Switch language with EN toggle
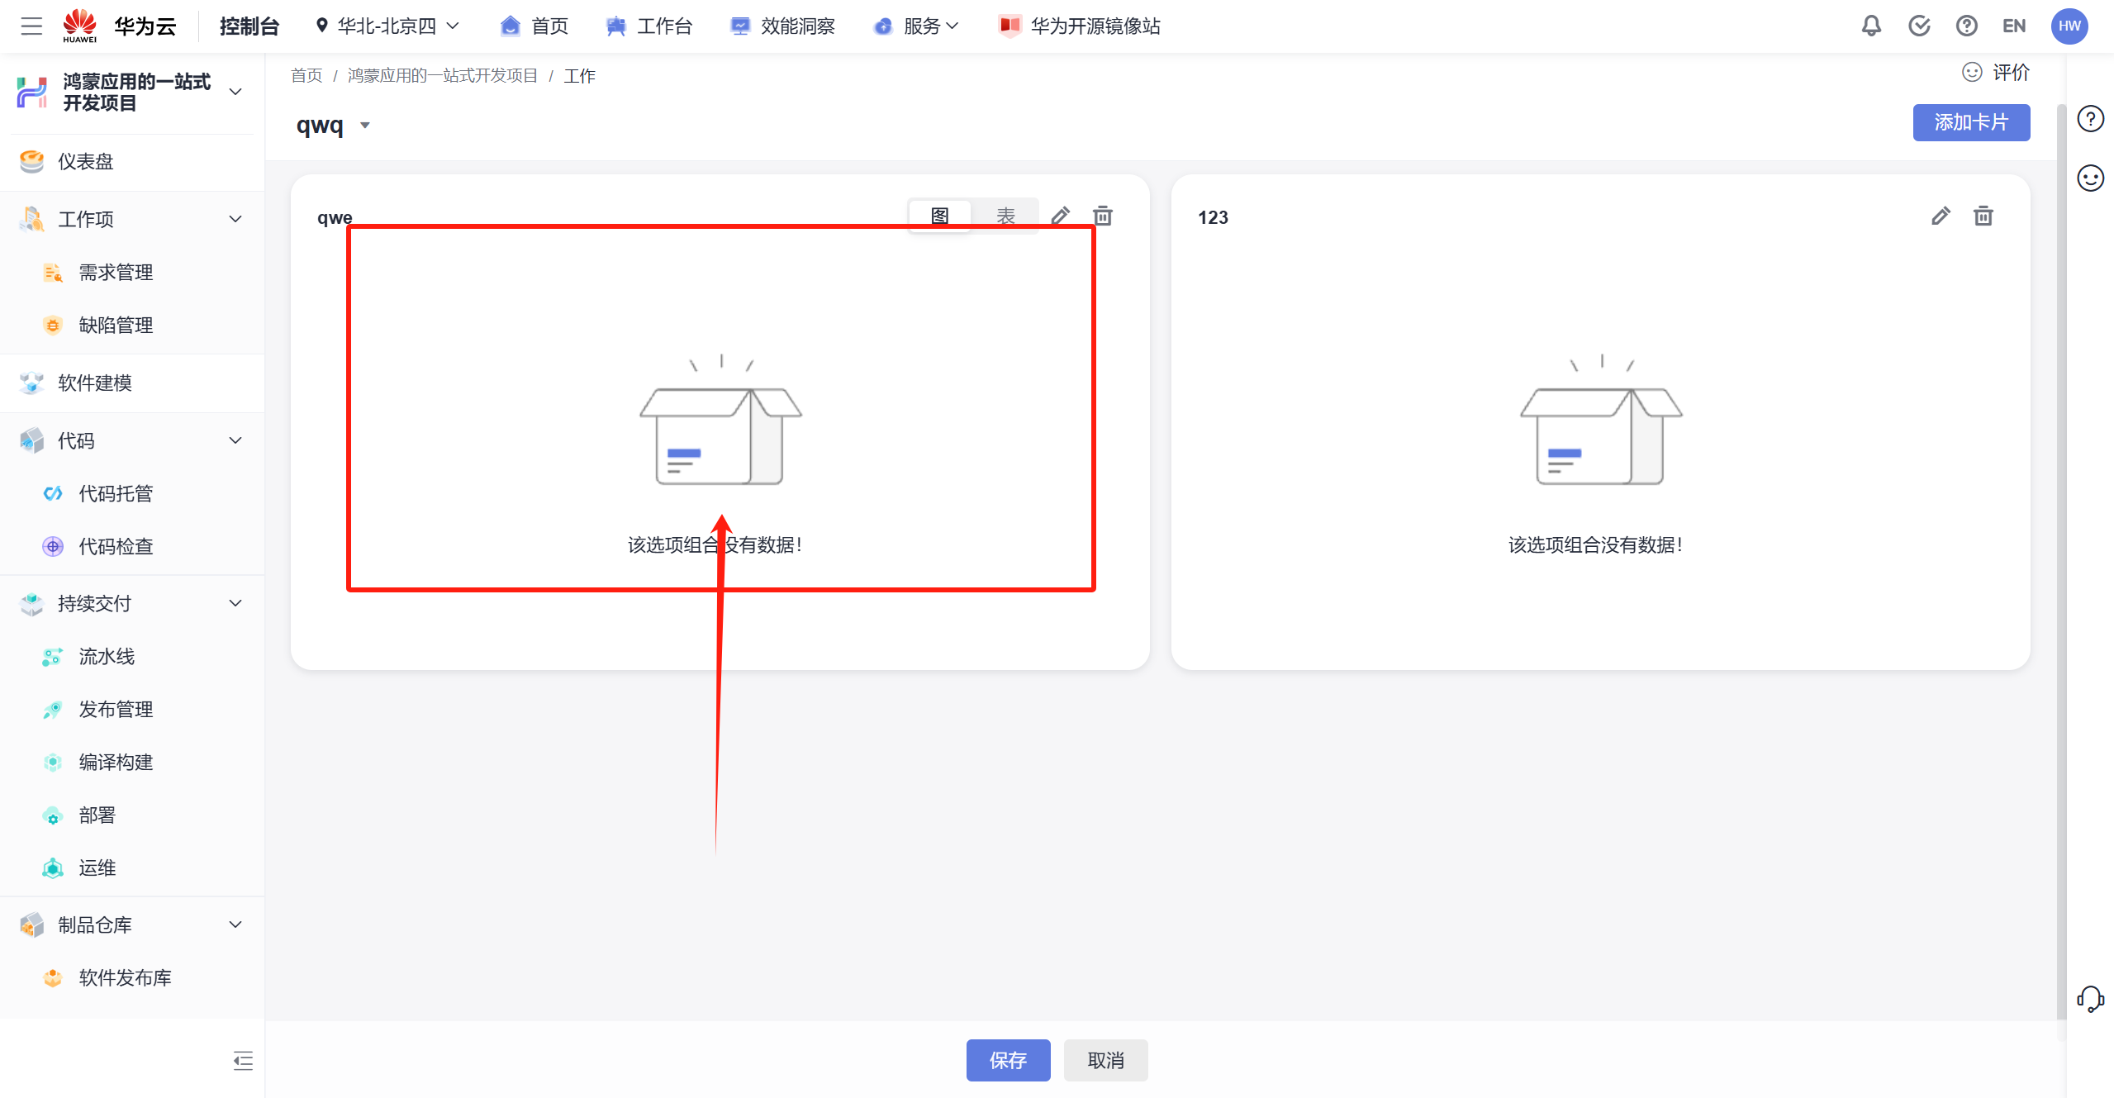This screenshot has height=1098, width=2114. click(2013, 26)
